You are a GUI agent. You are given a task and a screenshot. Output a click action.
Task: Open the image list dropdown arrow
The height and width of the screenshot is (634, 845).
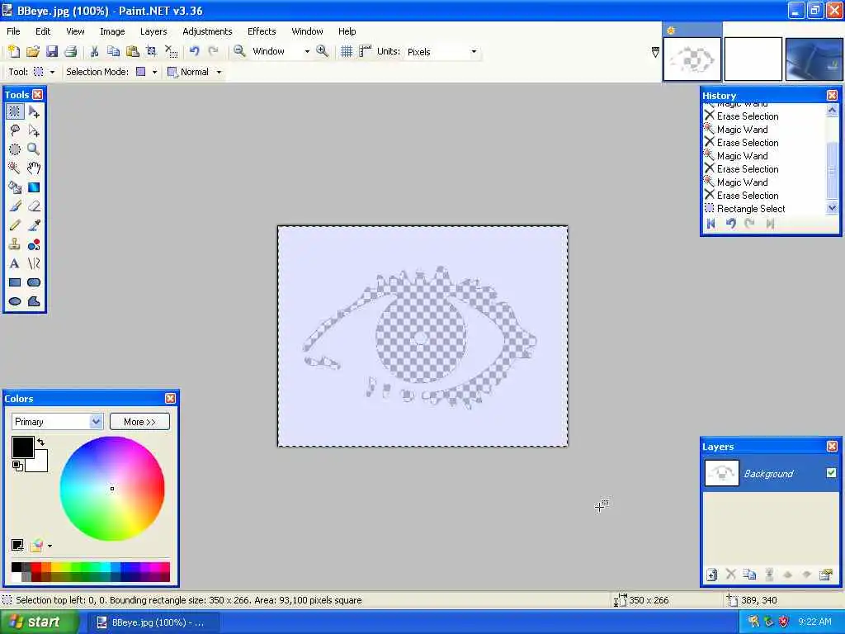tap(655, 52)
